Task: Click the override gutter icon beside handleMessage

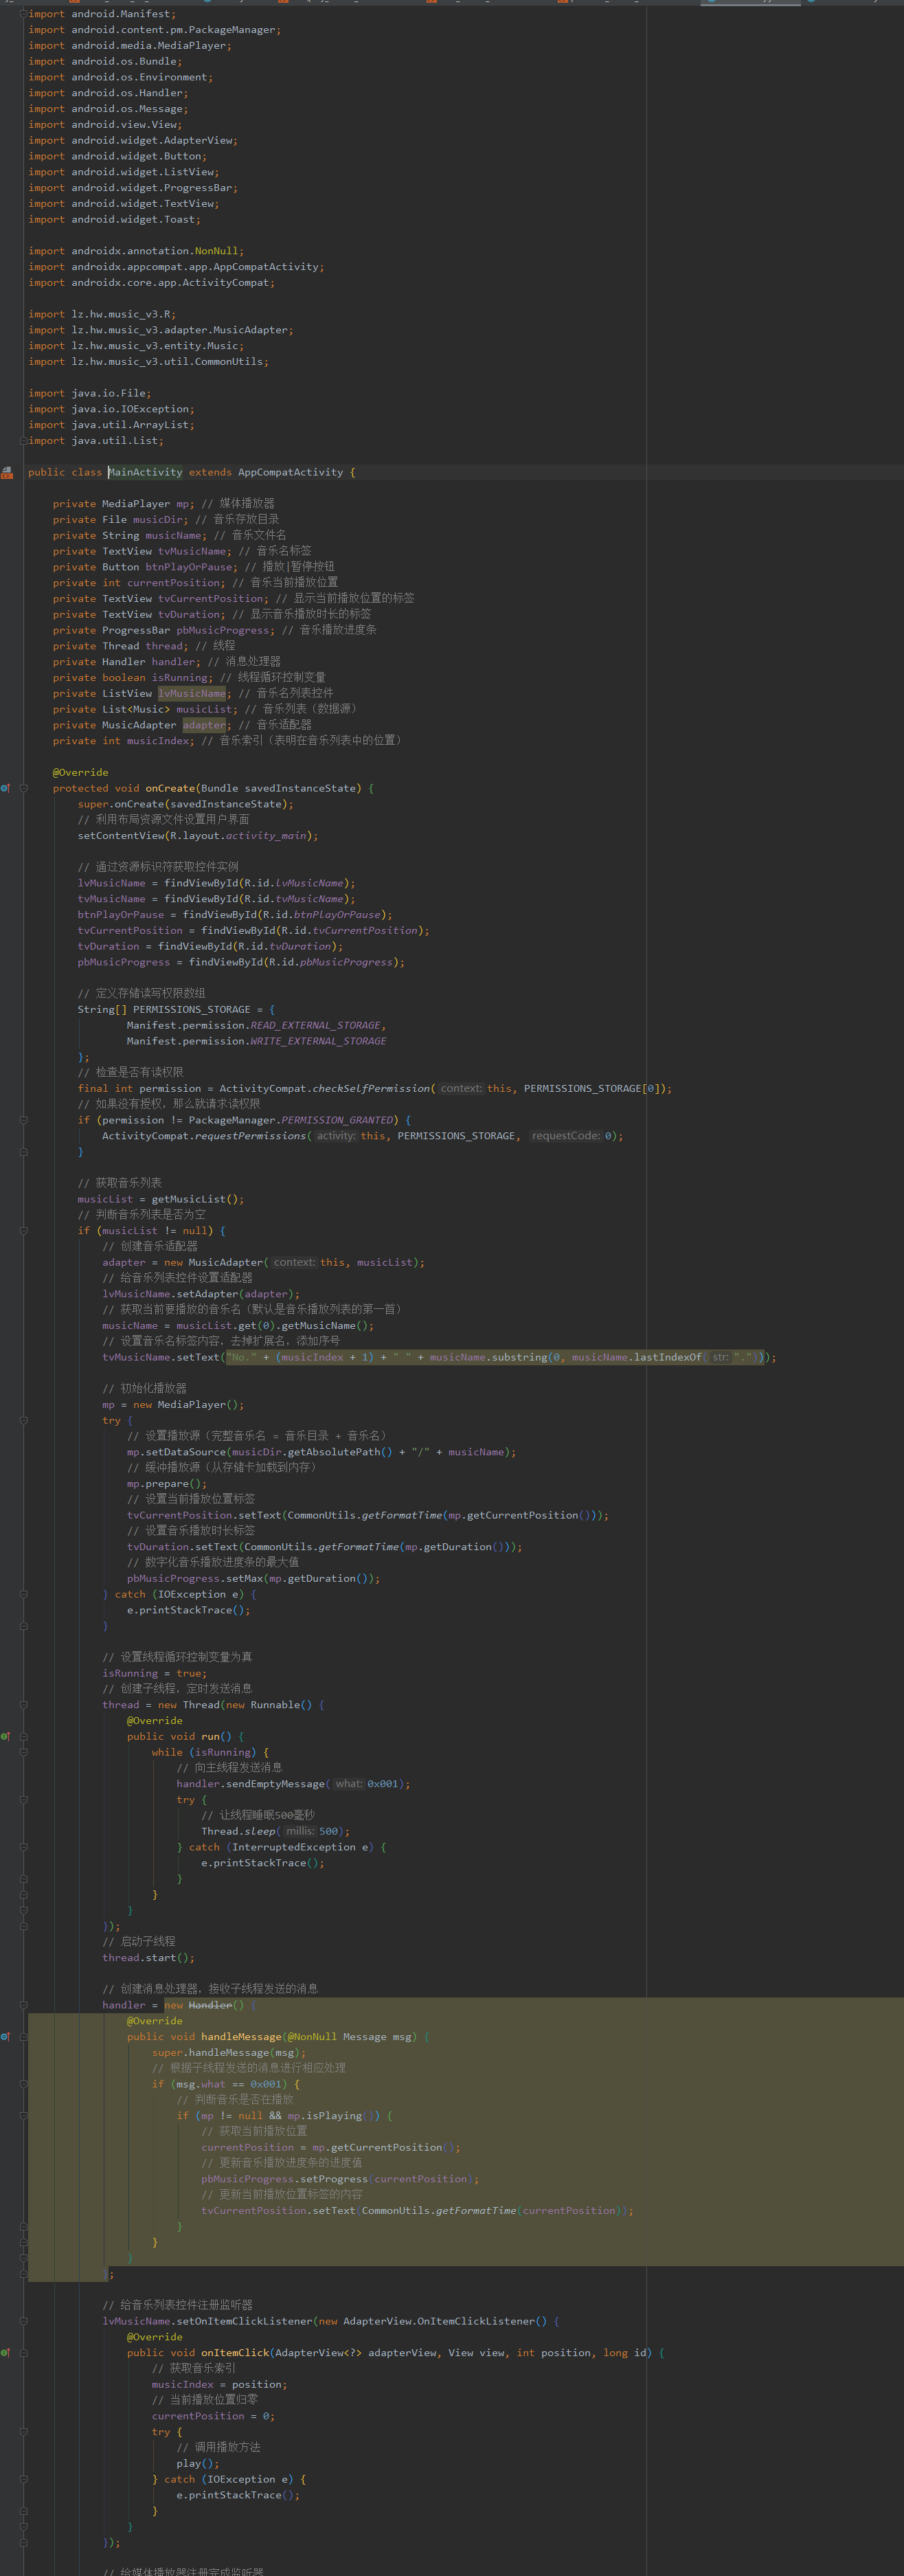Action: pos(5,2036)
